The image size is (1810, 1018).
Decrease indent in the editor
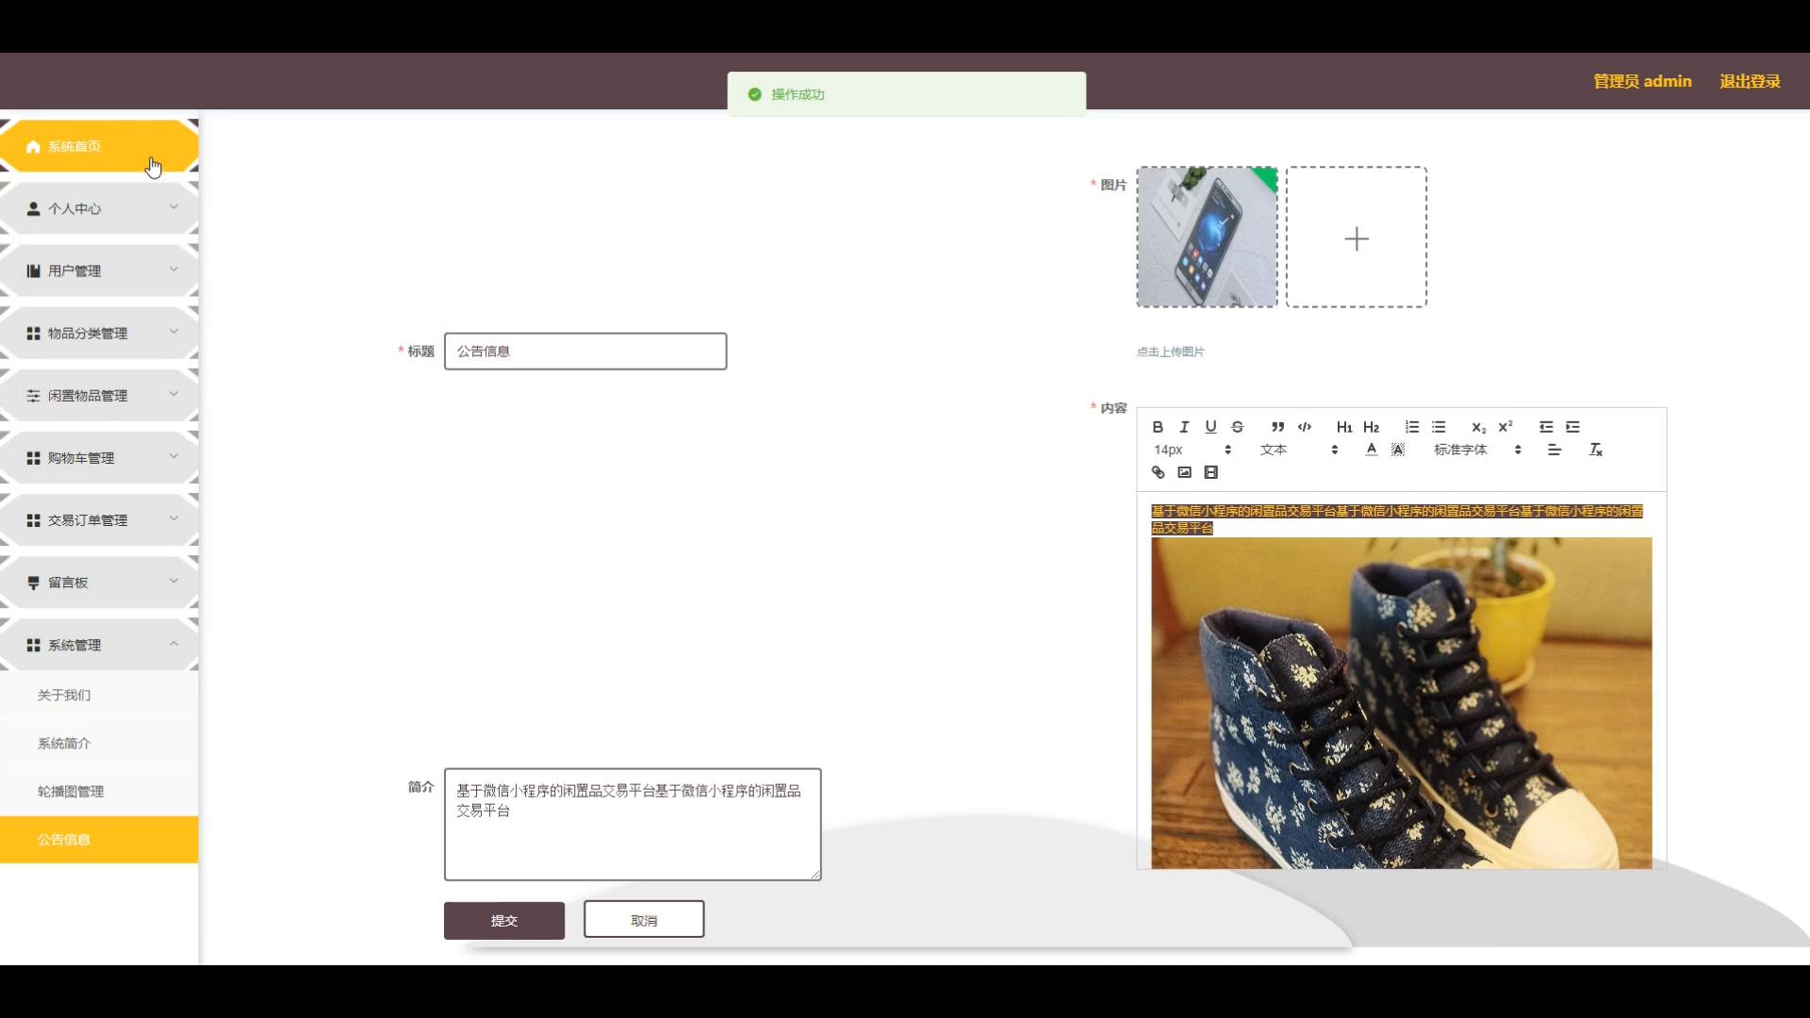(x=1546, y=427)
